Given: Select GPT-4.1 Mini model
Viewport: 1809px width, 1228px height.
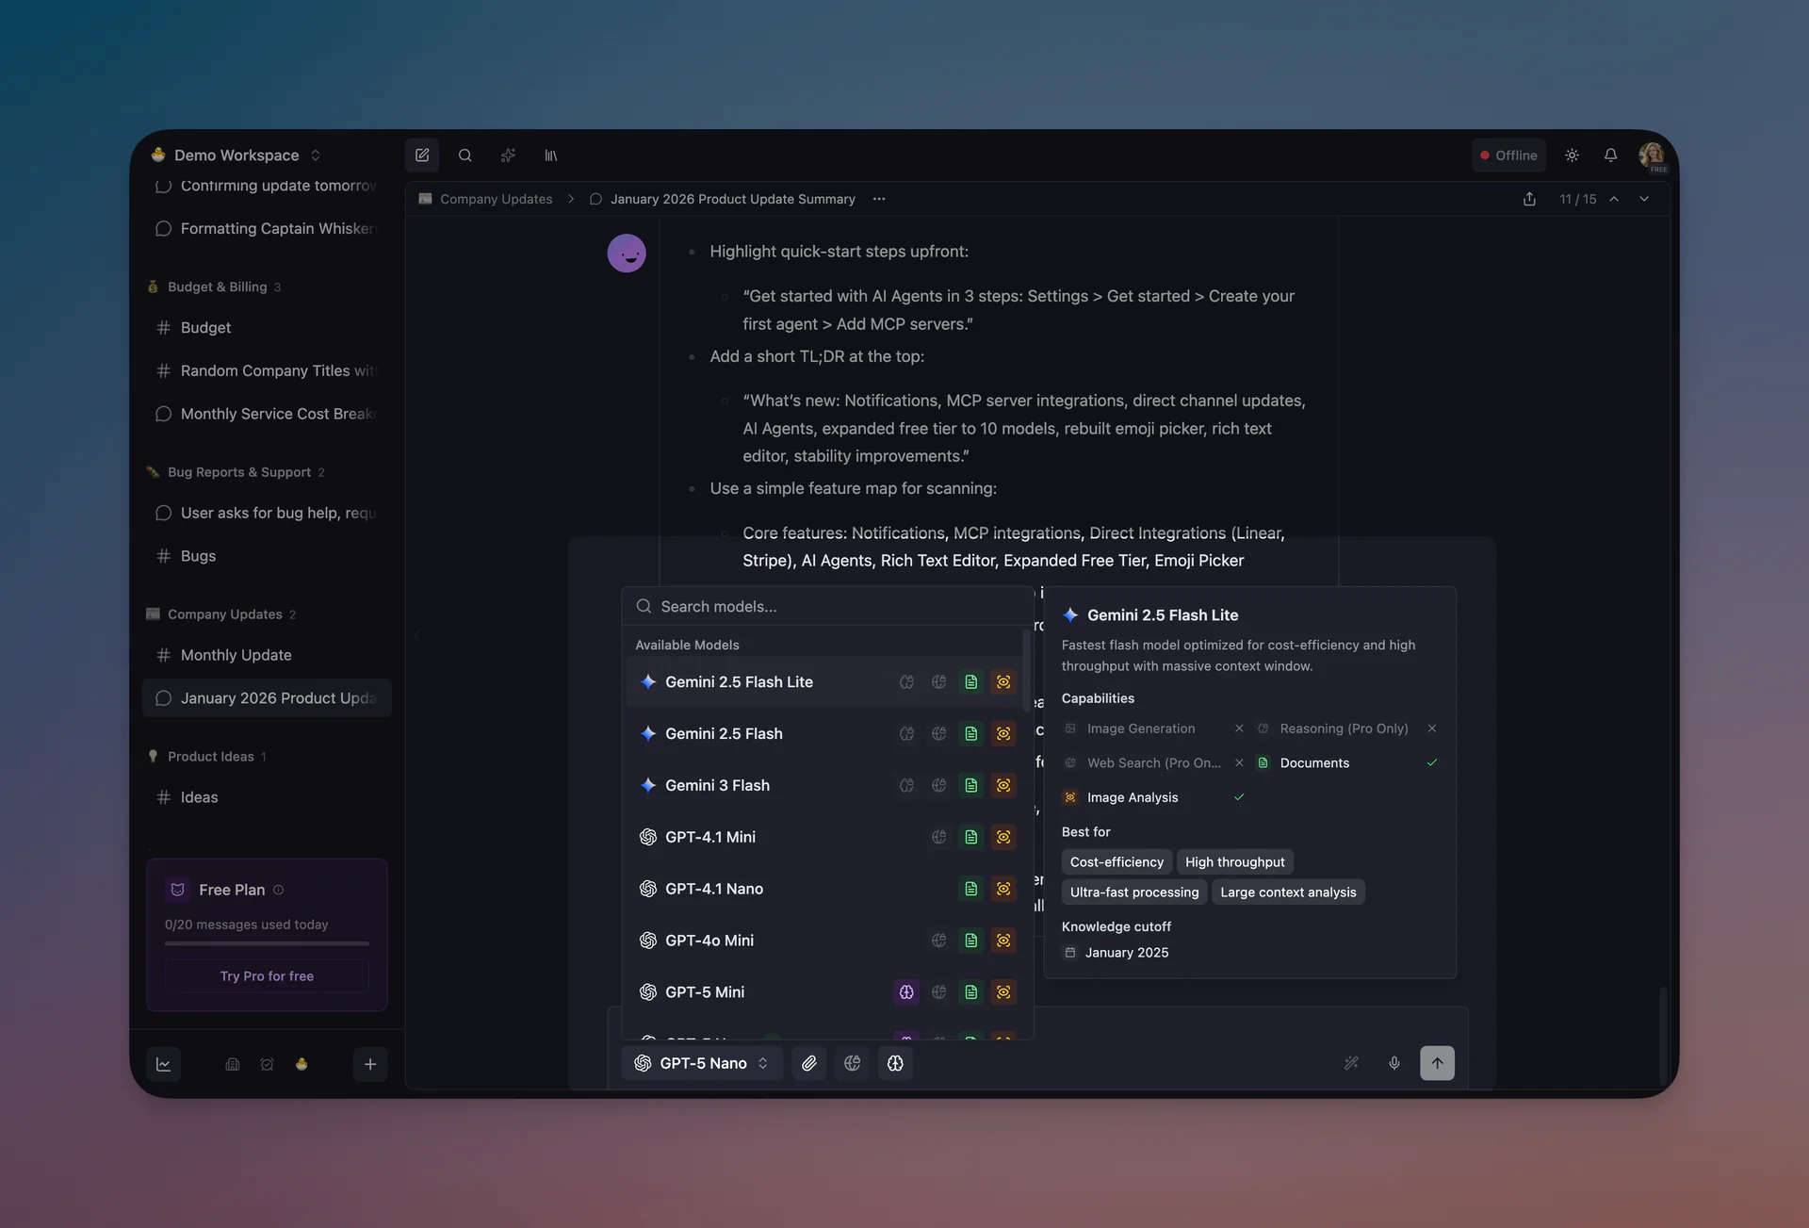Looking at the screenshot, I should click(x=824, y=837).
